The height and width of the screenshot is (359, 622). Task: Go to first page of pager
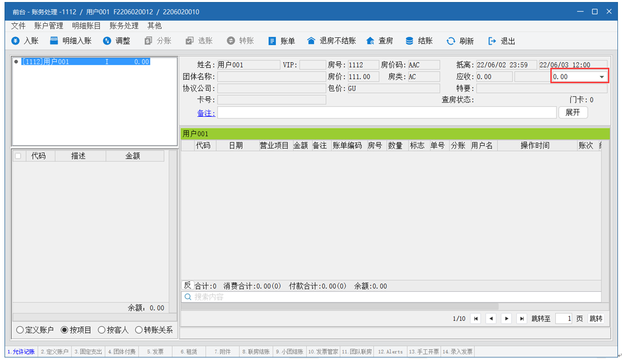click(475, 319)
